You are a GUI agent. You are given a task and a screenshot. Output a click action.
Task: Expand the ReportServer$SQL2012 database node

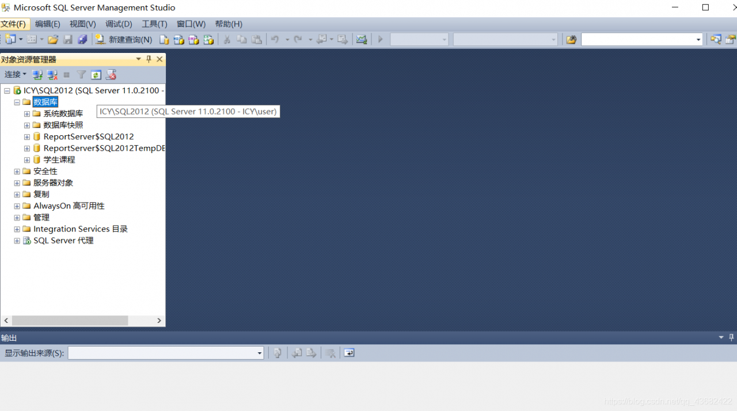tap(27, 137)
